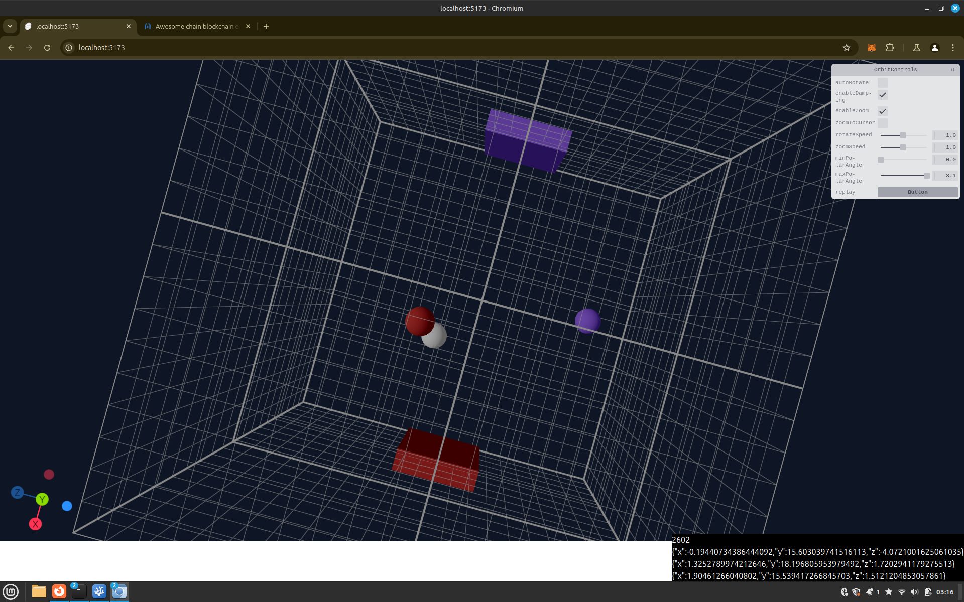964x602 pixels.
Task: Click the unlabeled bright blue gizmo dot
Action: pos(67,506)
